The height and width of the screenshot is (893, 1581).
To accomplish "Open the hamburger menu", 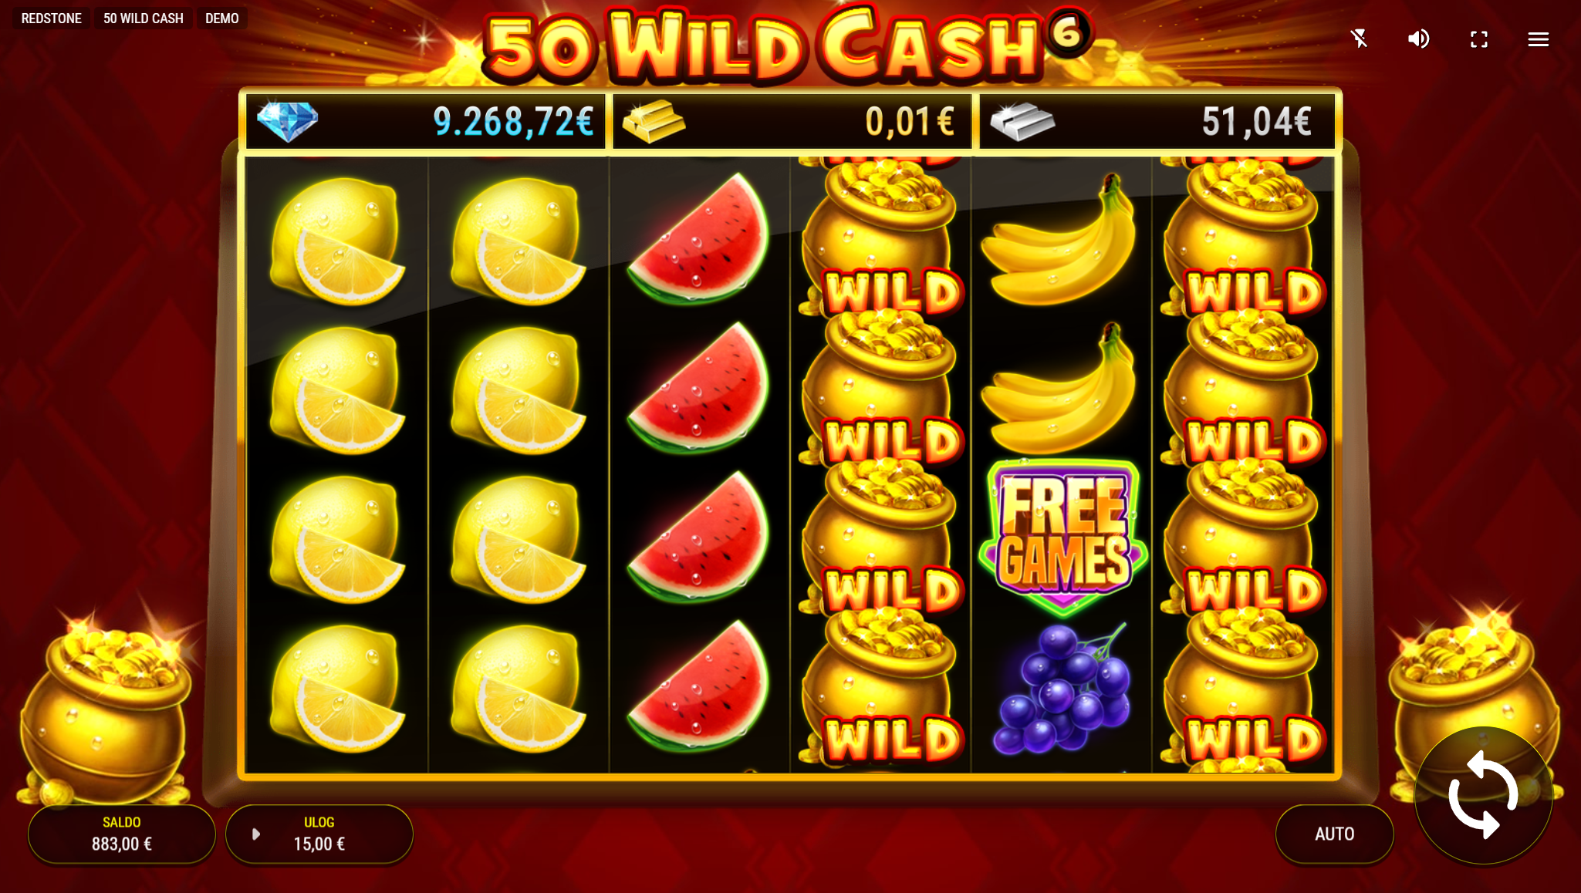I will click(1539, 39).
